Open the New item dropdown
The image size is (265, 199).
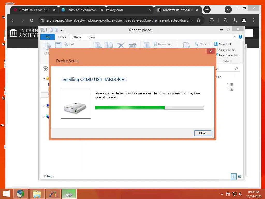tap(163, 44)
